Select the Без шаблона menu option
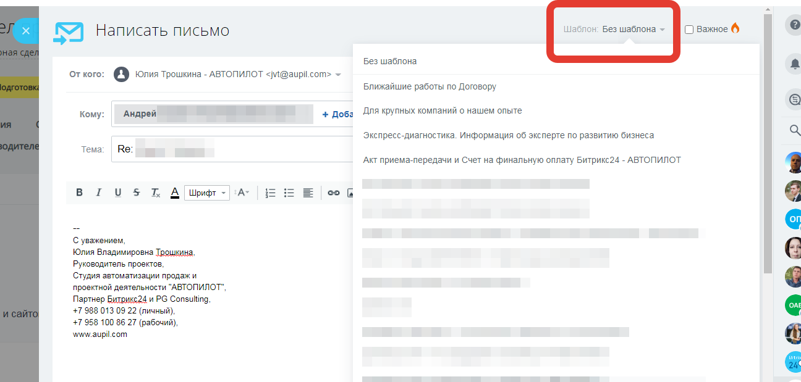This screenshot has height=382, width=801. [x=390, y=61]
